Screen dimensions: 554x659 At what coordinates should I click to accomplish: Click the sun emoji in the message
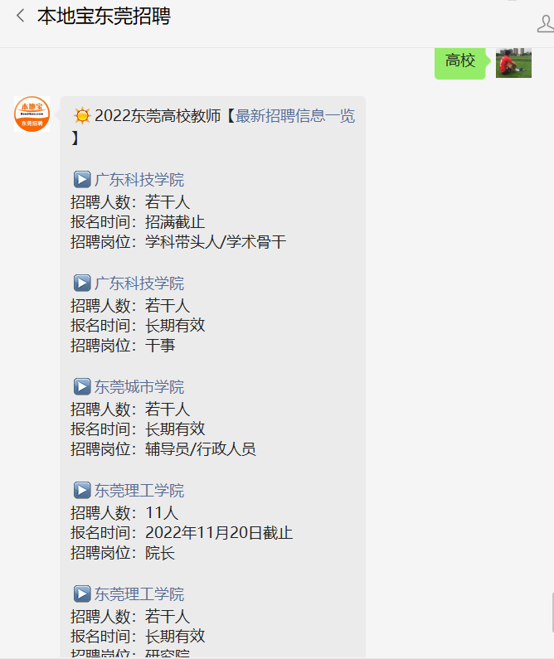tap(82, 115)
